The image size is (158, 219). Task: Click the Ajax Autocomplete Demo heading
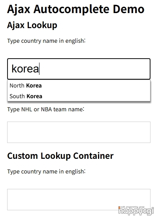point(76,10)
